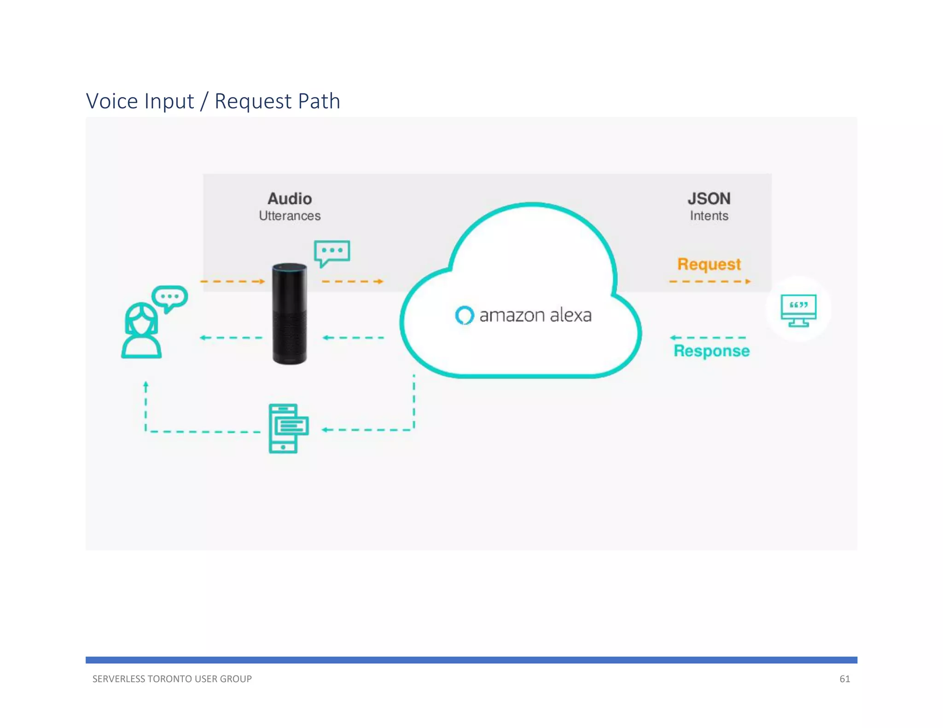The height and width of the screenshot is (728, 943).
Task: Click the slide title Voice Input / Request Path
Action: tap(213, 101)
